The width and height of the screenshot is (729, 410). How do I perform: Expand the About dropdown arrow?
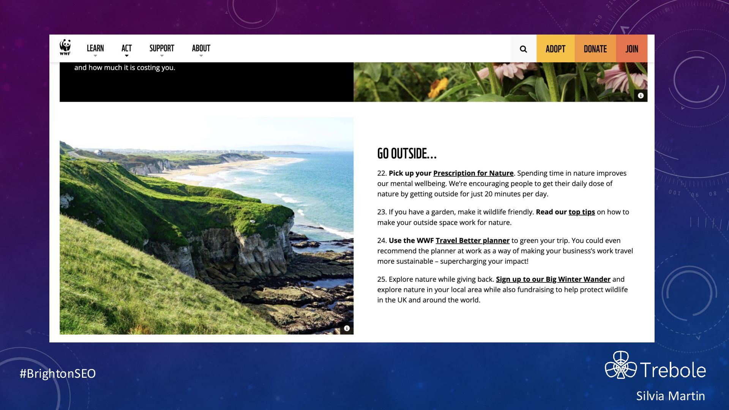201,56
